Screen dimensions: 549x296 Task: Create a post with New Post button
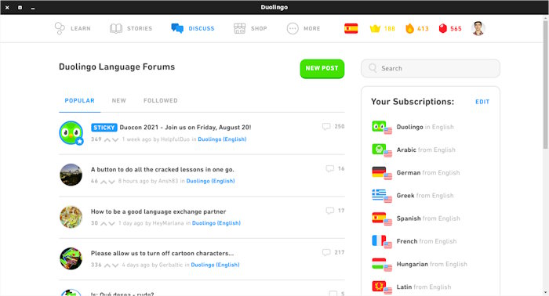pyautogui.click(x=322, y=68)
